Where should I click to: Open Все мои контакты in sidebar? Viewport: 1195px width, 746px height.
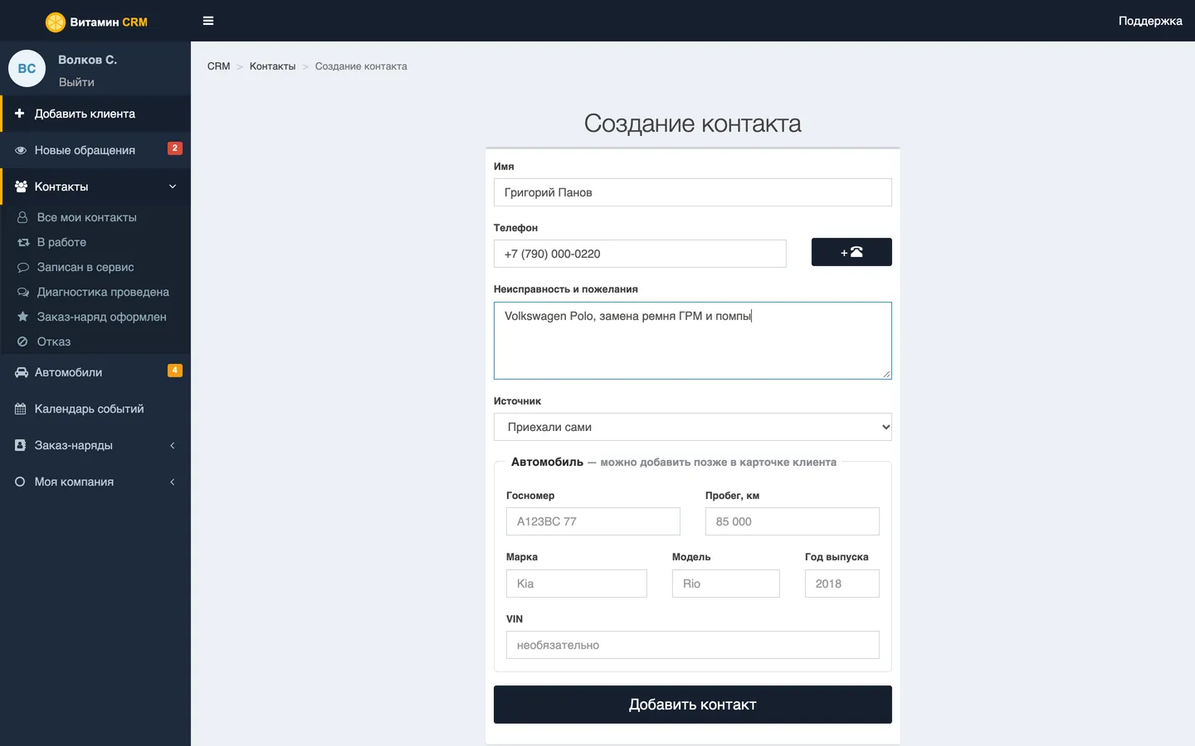[95, 217]
